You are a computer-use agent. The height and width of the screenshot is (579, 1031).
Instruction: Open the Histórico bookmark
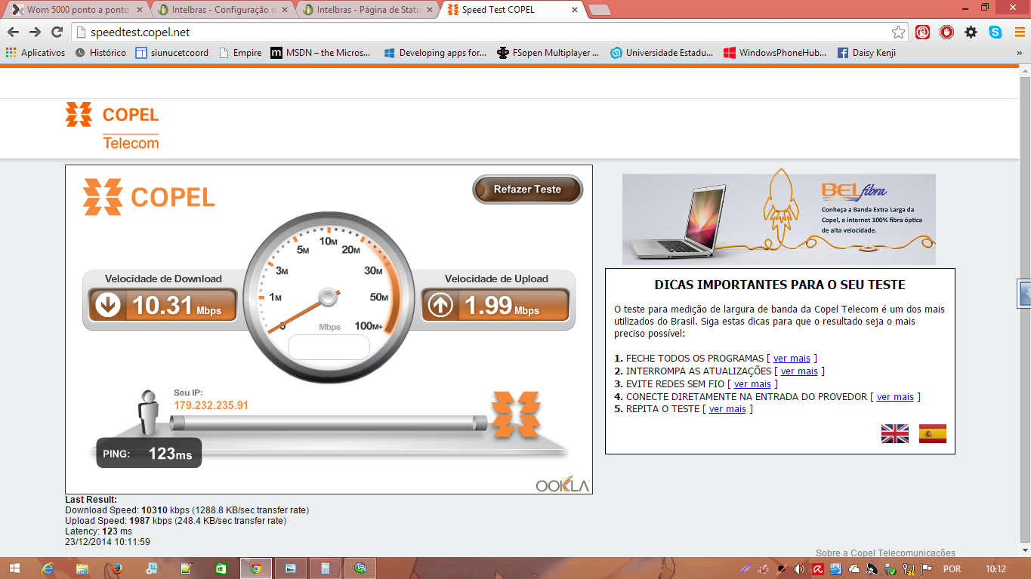pyautogui.click(x=100, y=53)
